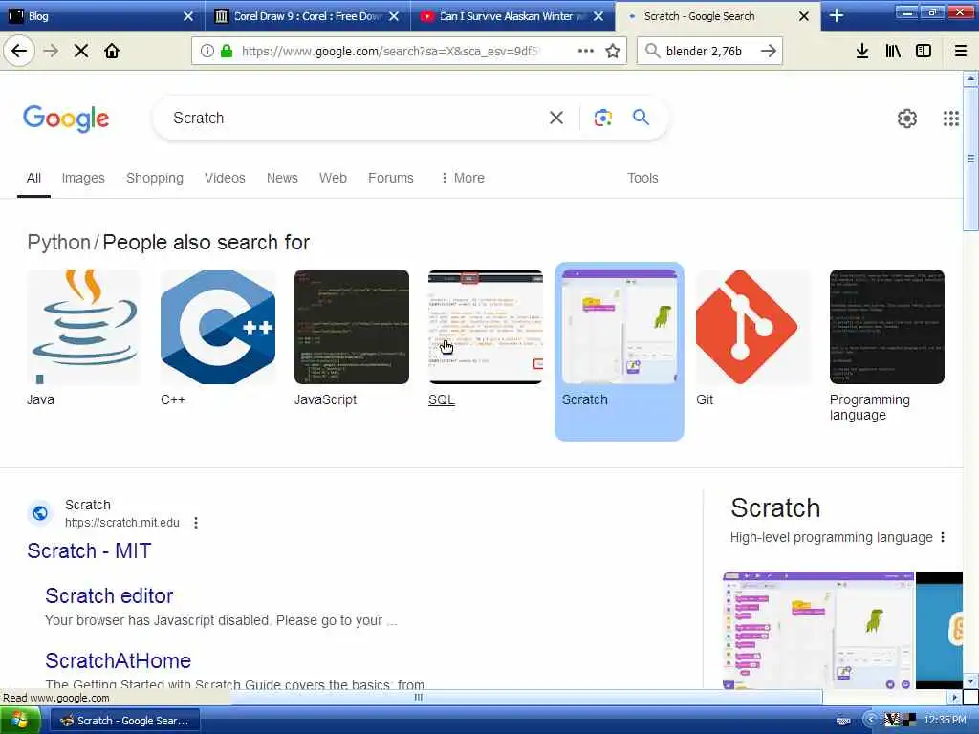The height and width of the screenshot is (734, 979).
Task: Close the Scratch Google Search tab
Action: pos(804,16)
